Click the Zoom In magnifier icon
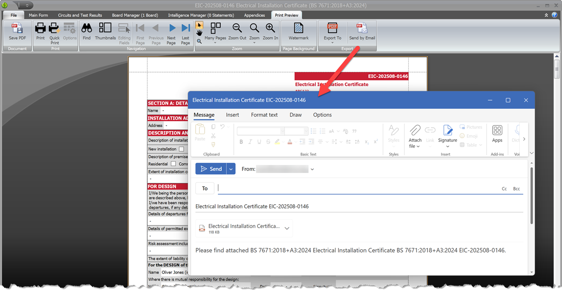The image size is (562, 290). click(270, 28)
